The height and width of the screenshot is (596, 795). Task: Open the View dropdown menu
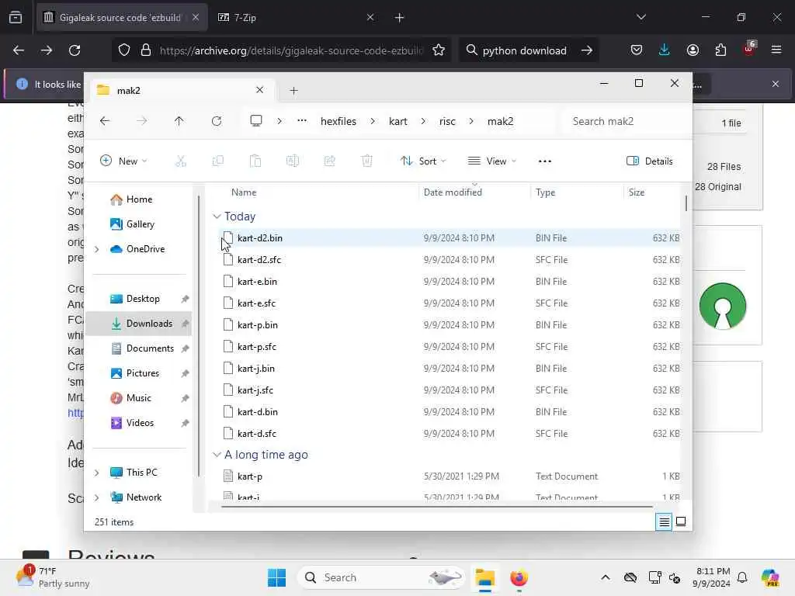pyautogui.click(x=491, y=161)
